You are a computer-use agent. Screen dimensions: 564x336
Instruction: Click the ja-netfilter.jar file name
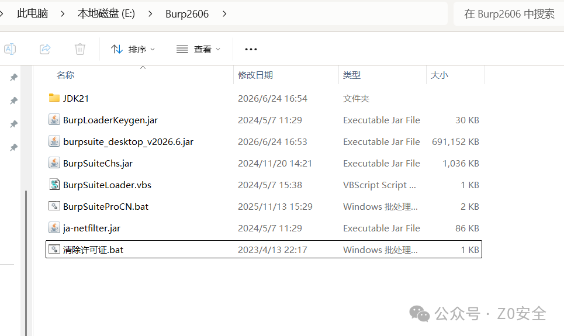(92, 228)
